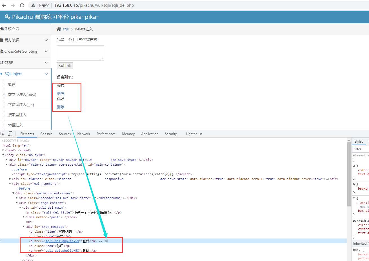This screenshot has width=369, height=261.
Task: Click the browser forward arrow
Action: tap(13, 5)
